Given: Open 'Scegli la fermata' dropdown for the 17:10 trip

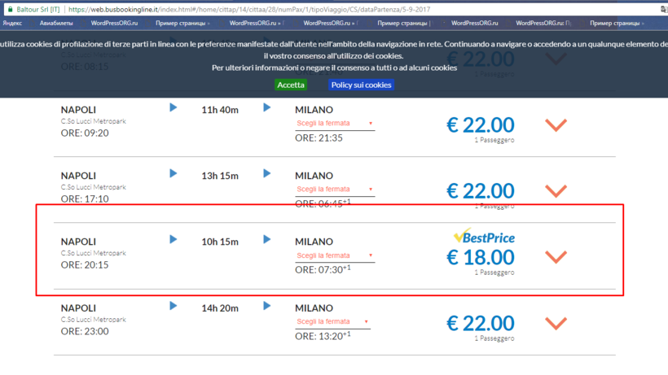Looking at the screenshot, I should click(x=335, y=190).
